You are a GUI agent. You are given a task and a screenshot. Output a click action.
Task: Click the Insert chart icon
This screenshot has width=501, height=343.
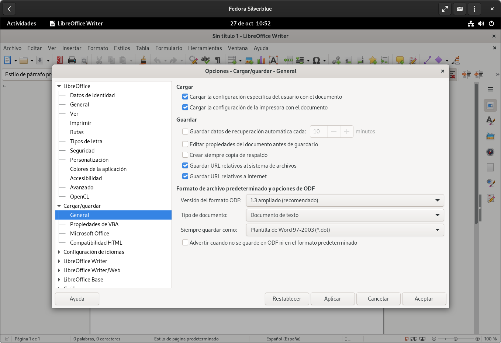(261, 60)
